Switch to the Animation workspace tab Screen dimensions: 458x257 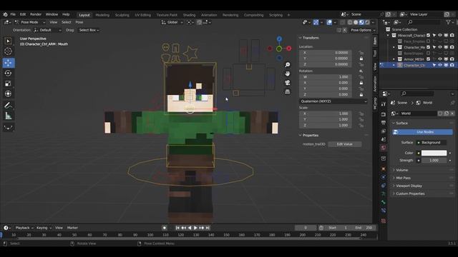tap(209, 15)
